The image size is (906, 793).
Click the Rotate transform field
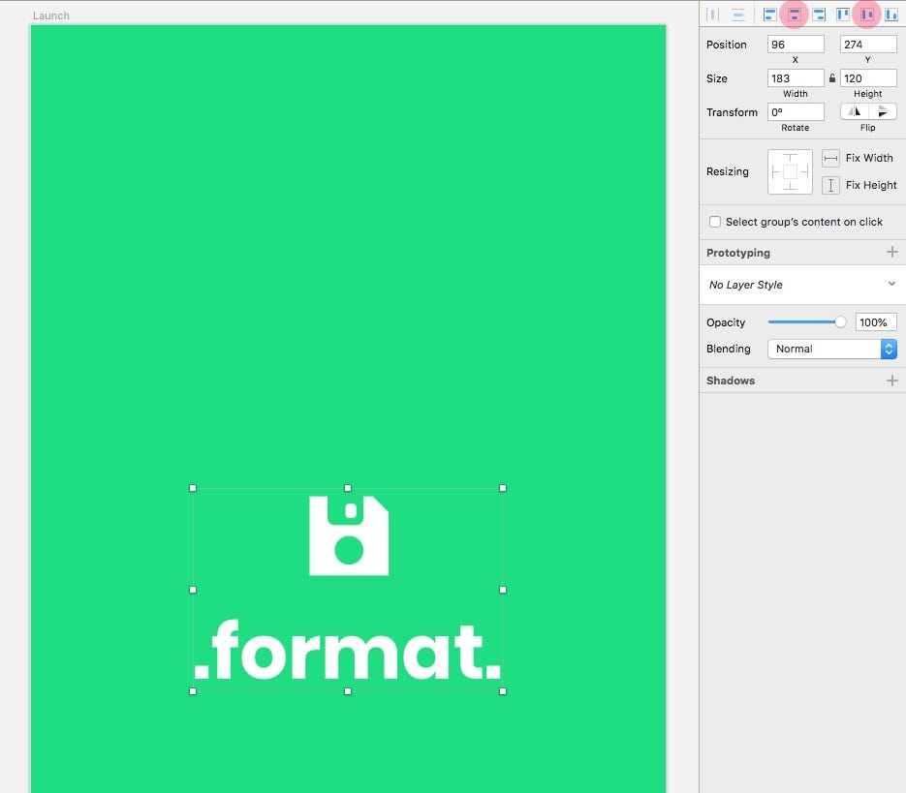(x=796, y=112)
